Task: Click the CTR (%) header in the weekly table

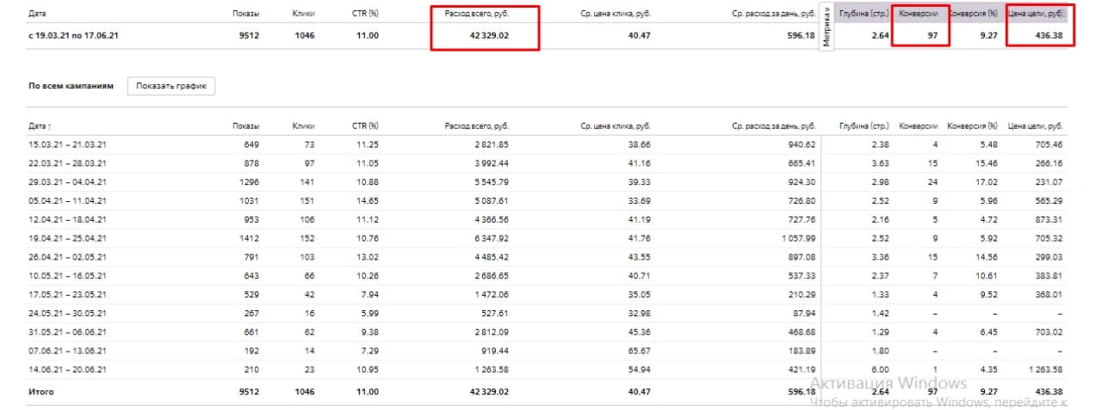Action: [365, 126]
